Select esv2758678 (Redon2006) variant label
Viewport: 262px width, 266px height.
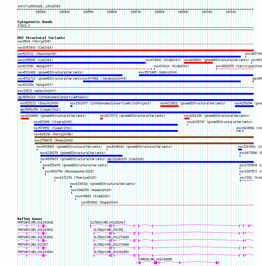(x=54, y=140)
